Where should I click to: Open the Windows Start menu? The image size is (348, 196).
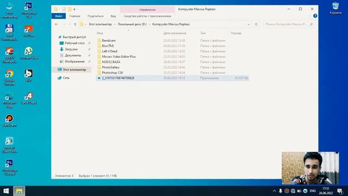click(x=6, y=191)
